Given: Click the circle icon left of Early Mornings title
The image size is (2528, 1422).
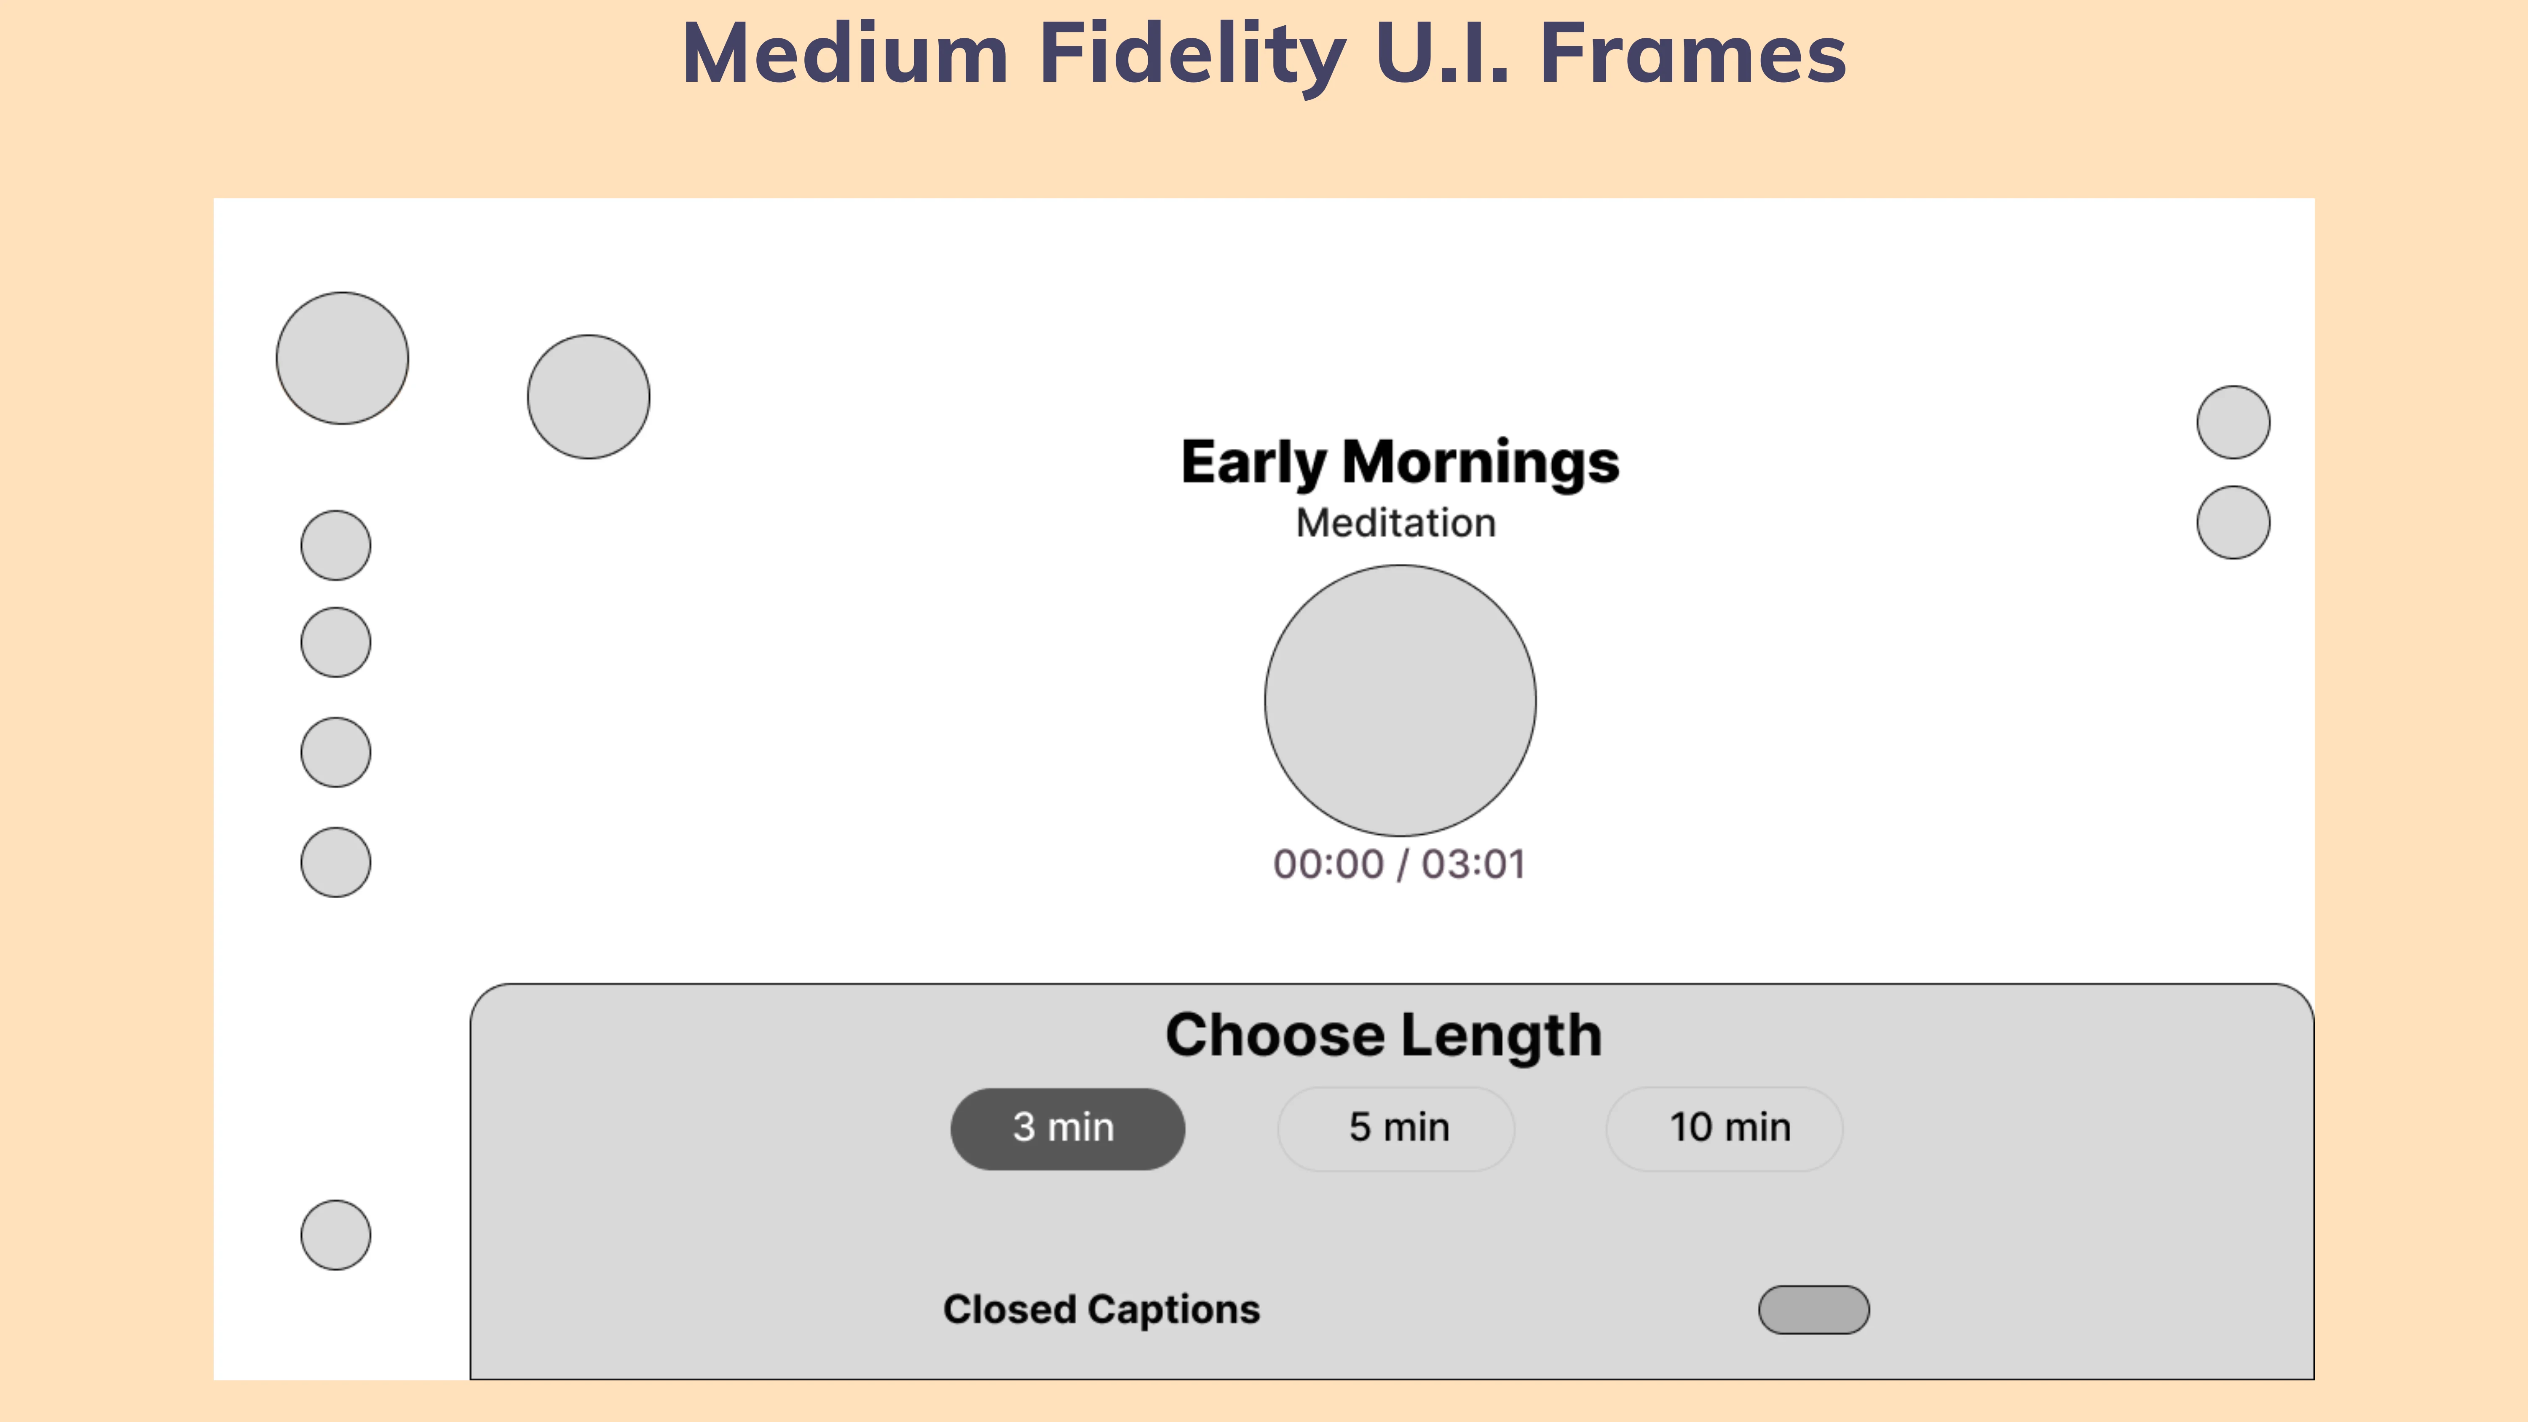Looking at the screenshot, I should (x=589, y=396).
